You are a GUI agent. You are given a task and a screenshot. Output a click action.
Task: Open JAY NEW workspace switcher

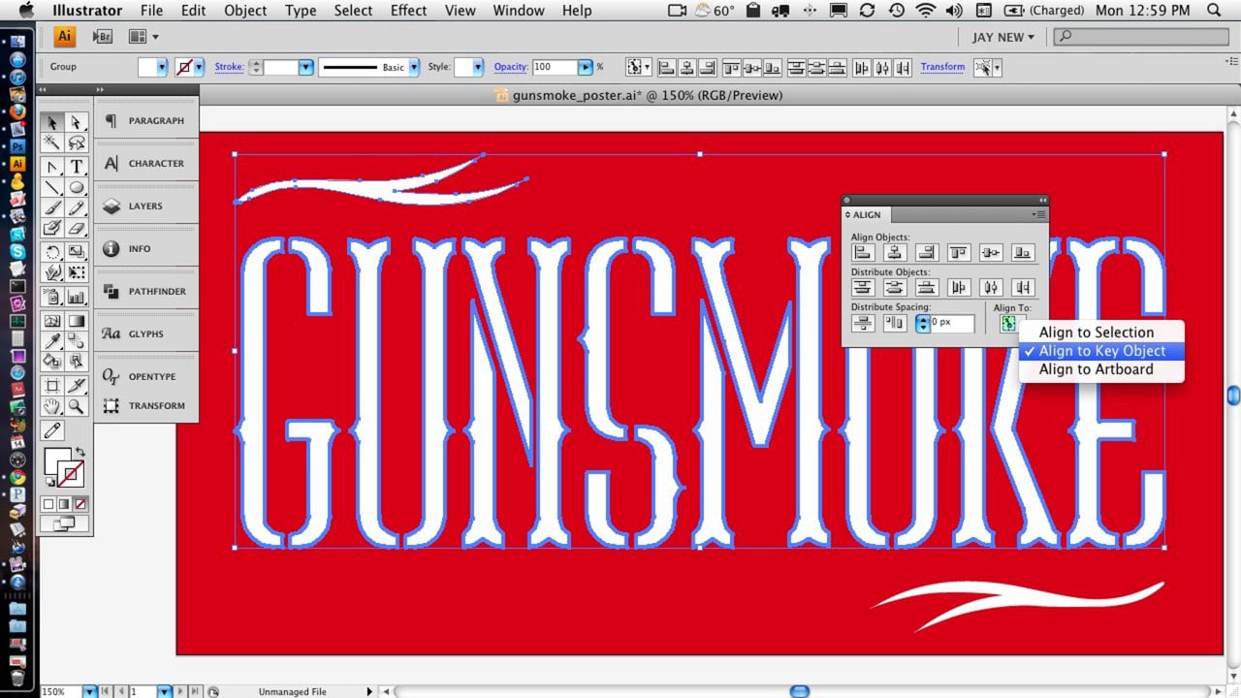(1003, 37)
